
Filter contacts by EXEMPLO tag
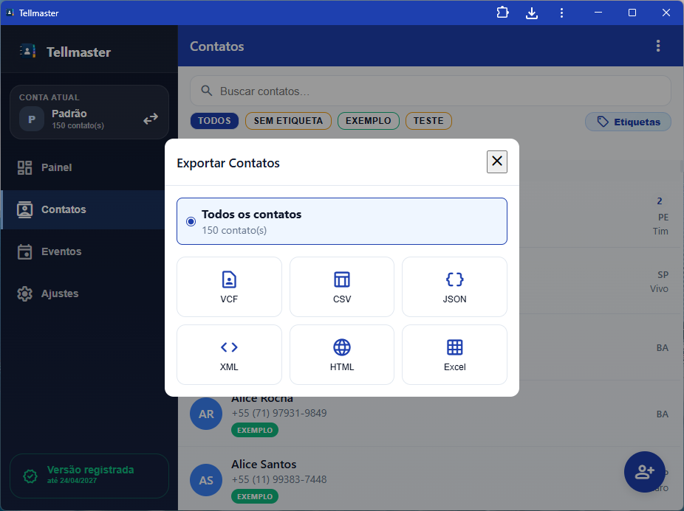point(368,121)
